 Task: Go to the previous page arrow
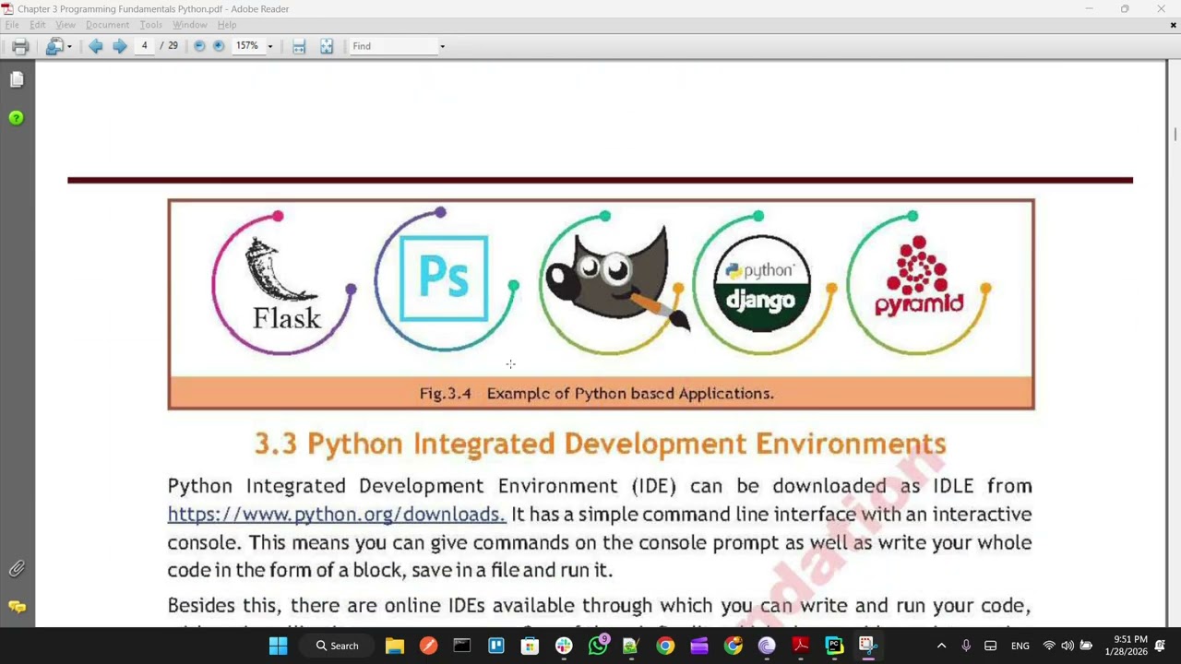[96, 46]
